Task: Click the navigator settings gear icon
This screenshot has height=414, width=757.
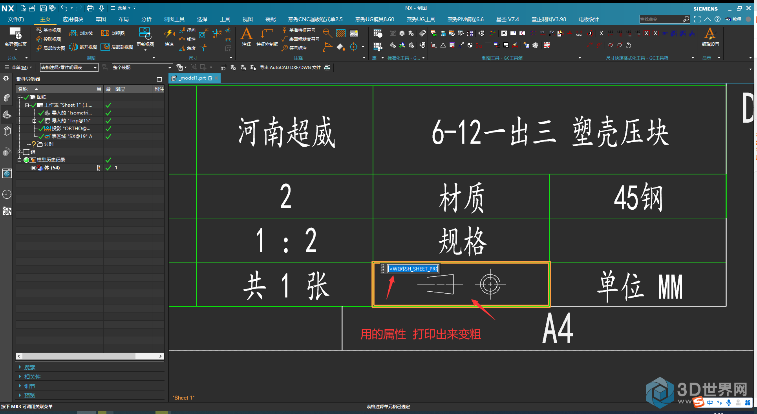Action: point(6,78)
